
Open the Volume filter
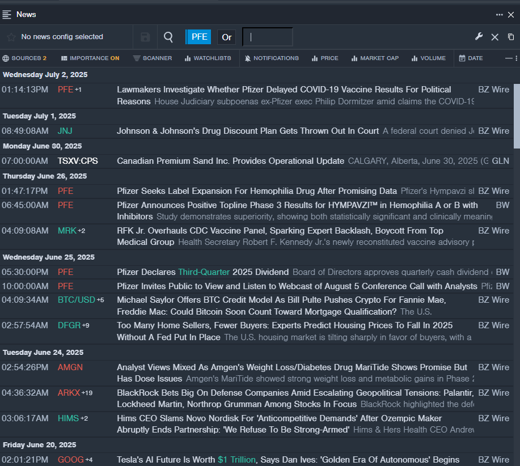[x=429, y=58]
